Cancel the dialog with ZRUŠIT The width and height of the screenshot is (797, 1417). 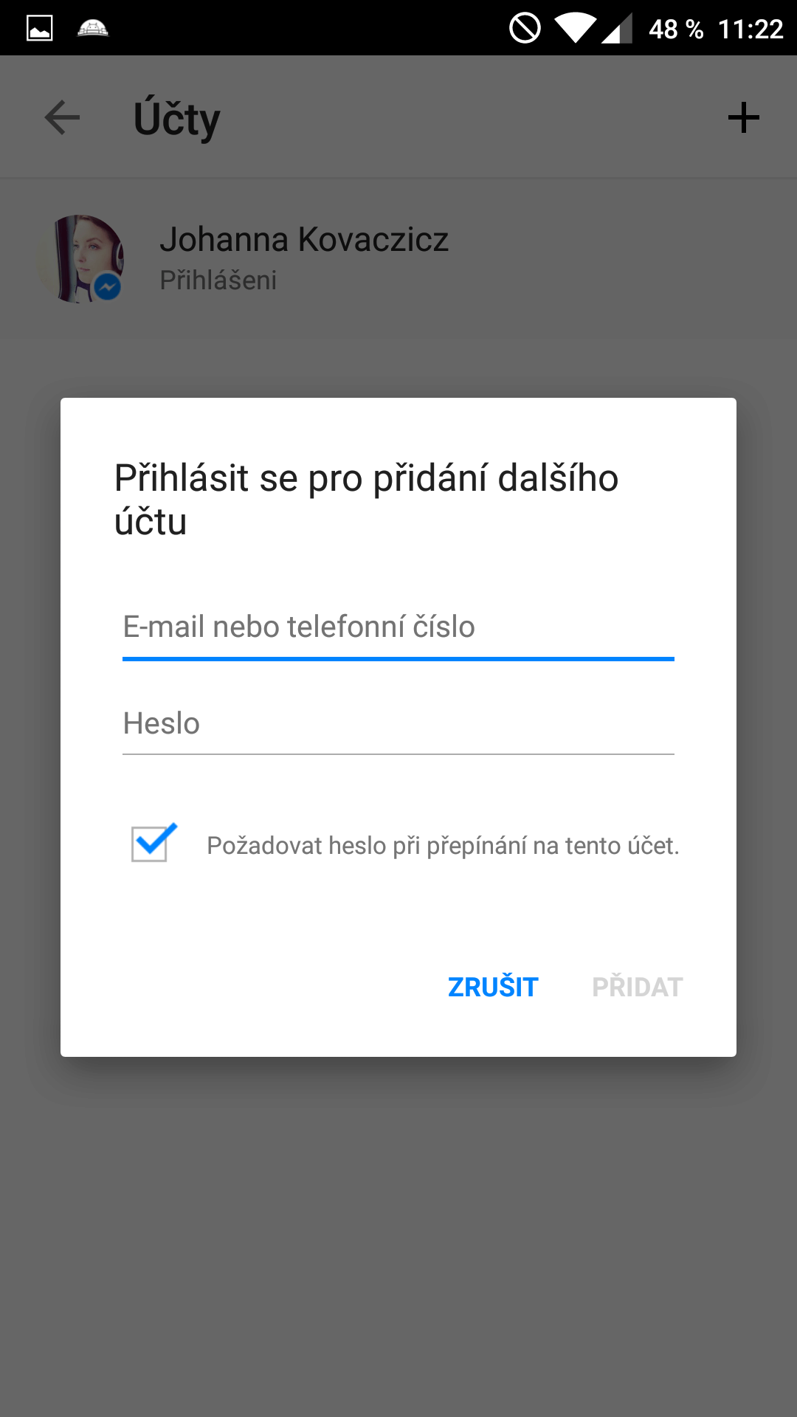[493, 987]
